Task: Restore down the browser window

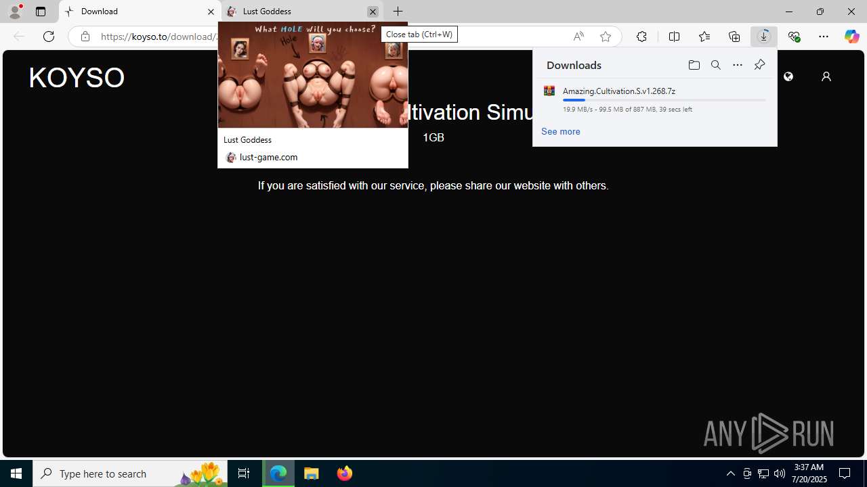Action: click(x=820, y=11)
